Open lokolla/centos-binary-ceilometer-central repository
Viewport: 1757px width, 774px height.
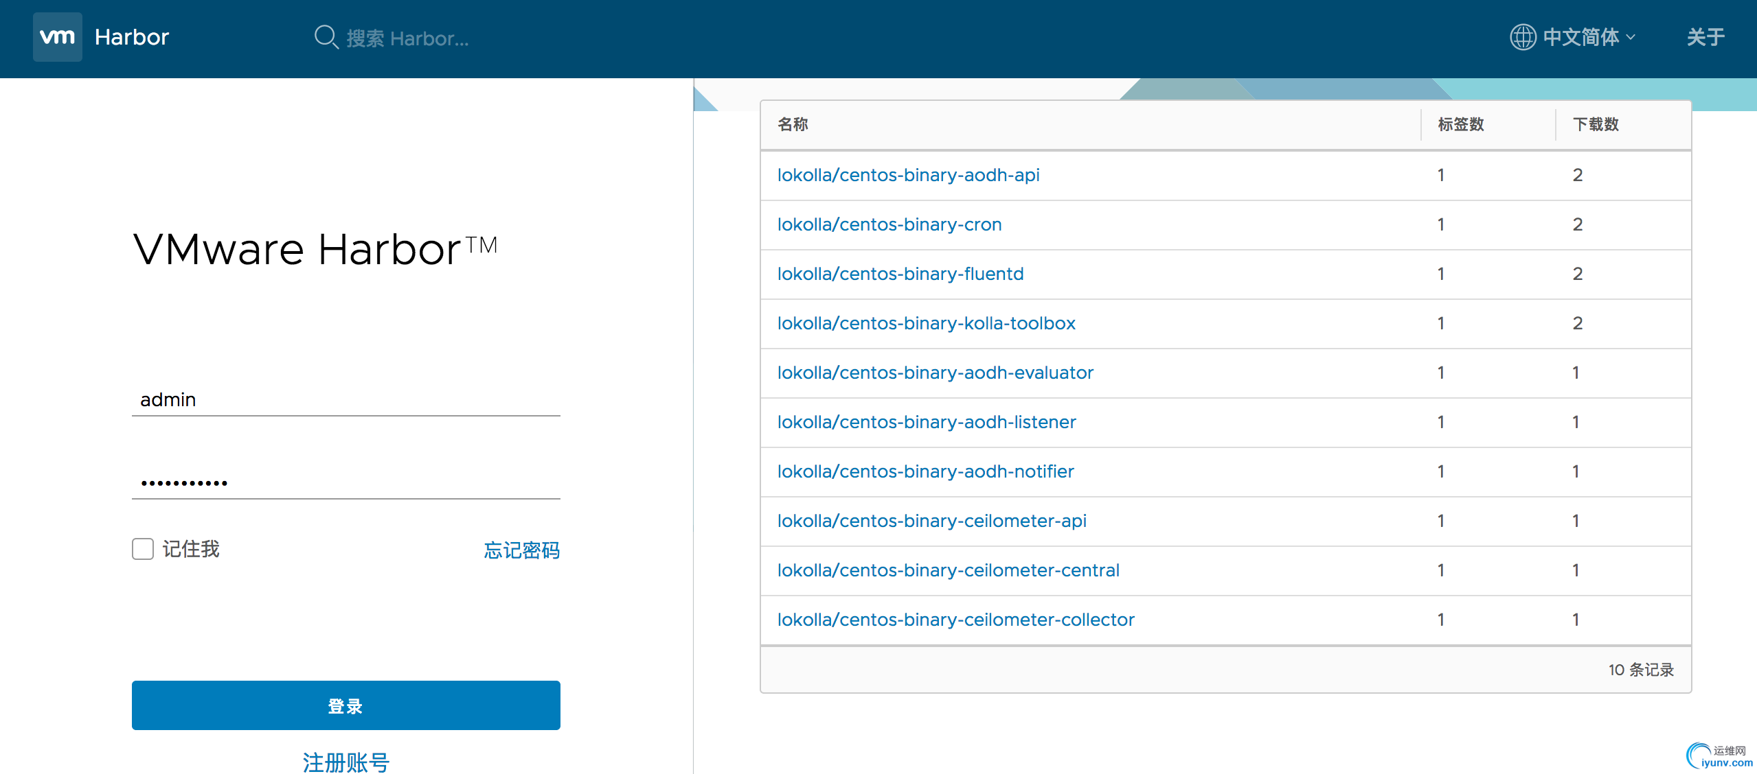tap(949, 570)
